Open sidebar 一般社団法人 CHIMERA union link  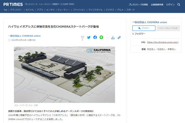click(x=150, y=22)
